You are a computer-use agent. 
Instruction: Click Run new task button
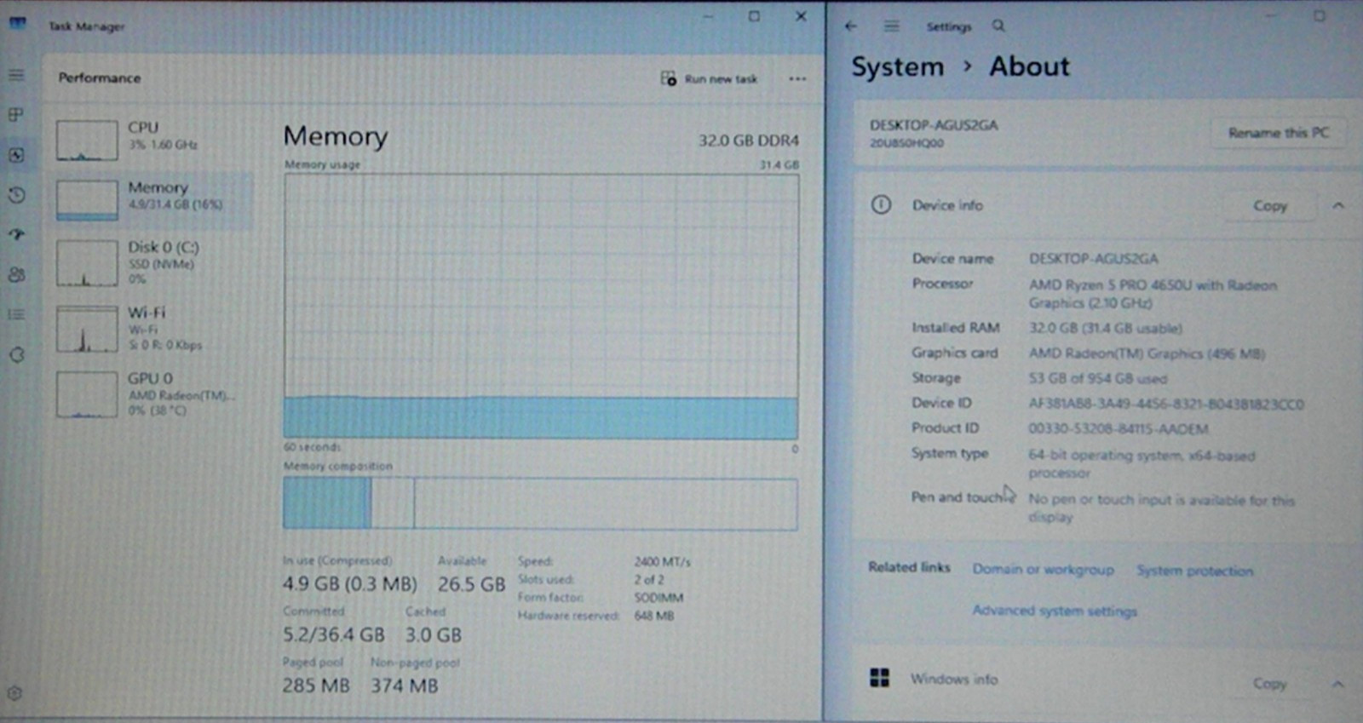click(709, 78)
